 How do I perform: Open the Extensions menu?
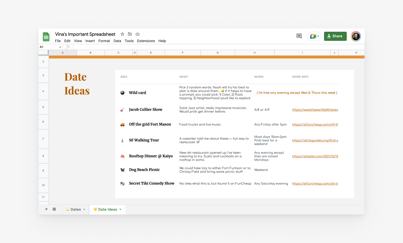(146, 41)
